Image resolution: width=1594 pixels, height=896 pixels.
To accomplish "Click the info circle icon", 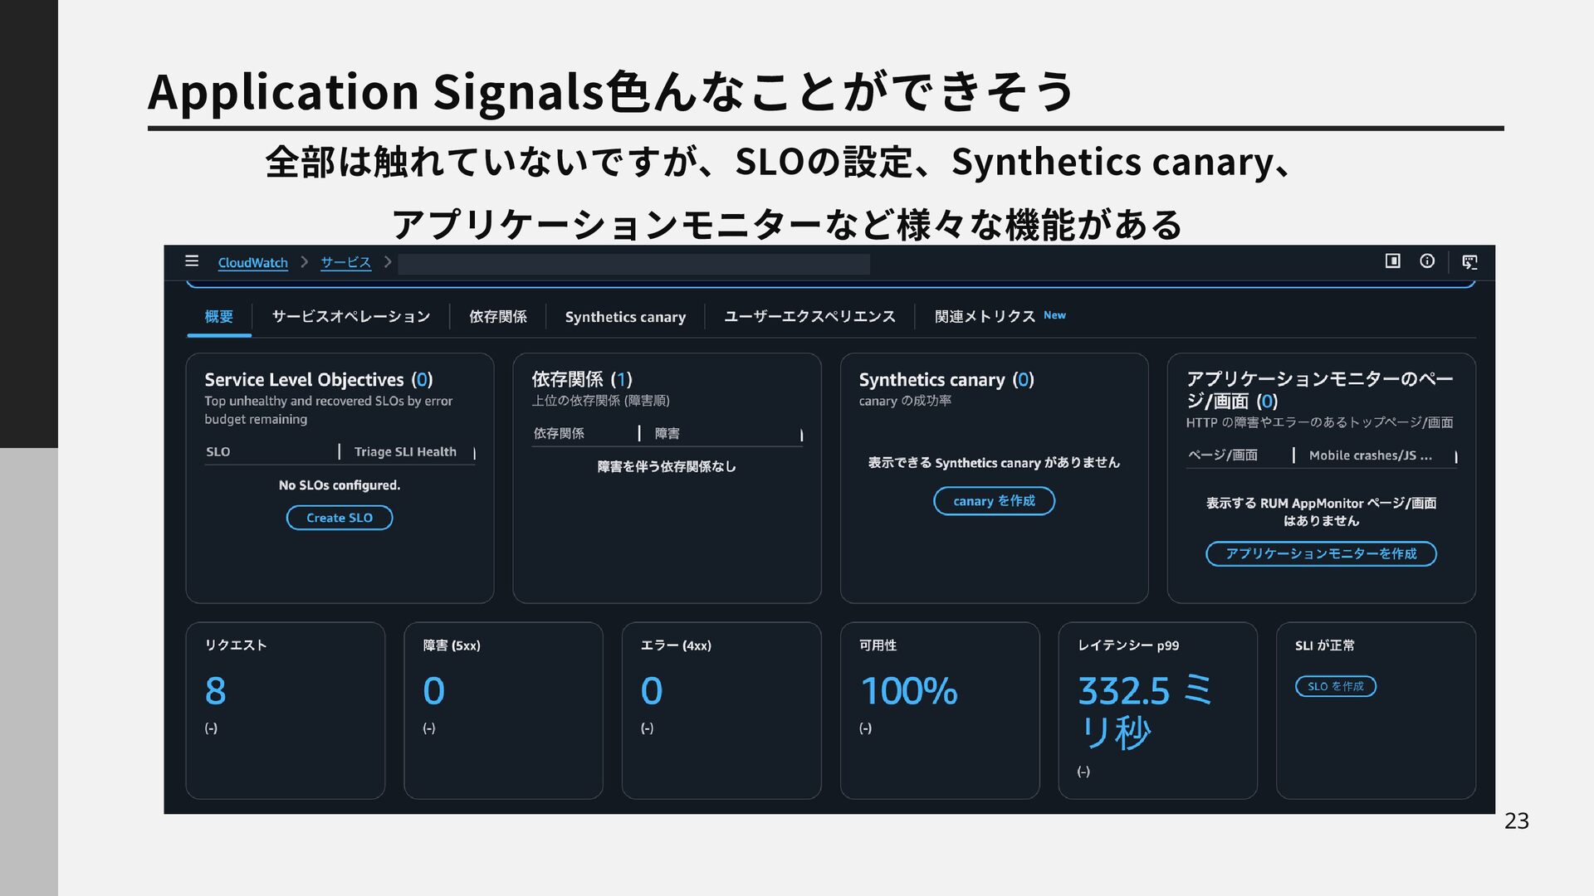I will [x=1427, y=261].
